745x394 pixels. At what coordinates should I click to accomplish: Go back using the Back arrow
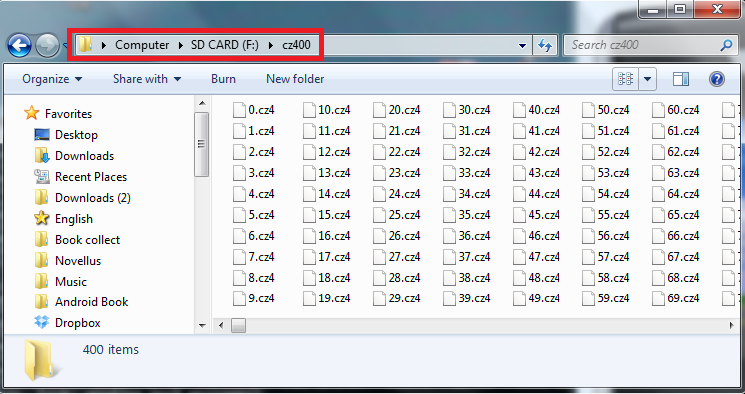(19, 46)
